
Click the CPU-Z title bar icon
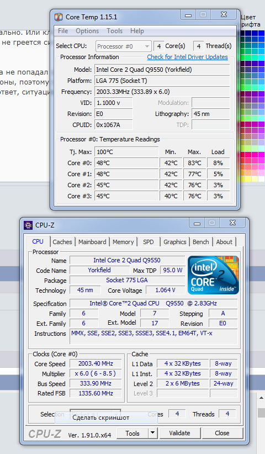(x=28, y=225)
